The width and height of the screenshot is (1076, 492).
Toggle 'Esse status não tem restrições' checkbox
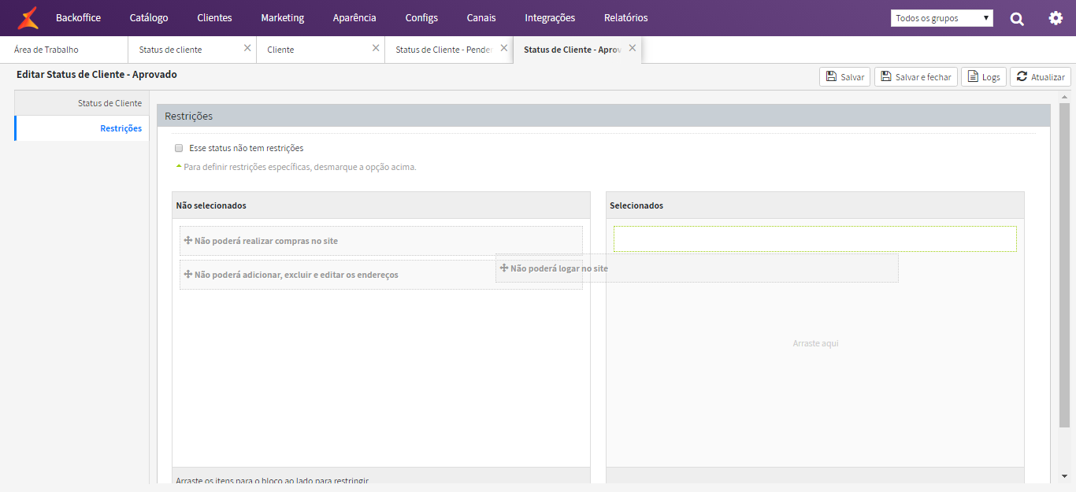179,148
